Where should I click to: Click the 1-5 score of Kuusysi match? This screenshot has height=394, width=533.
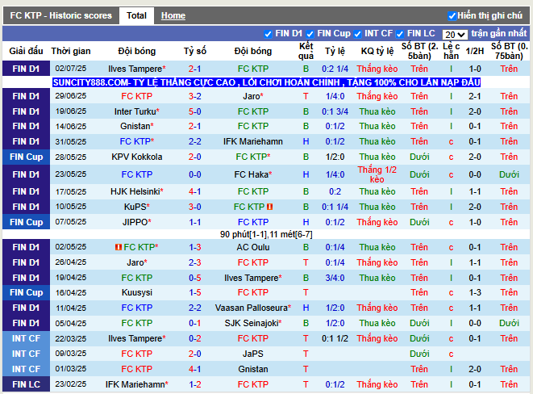point(195,292)
